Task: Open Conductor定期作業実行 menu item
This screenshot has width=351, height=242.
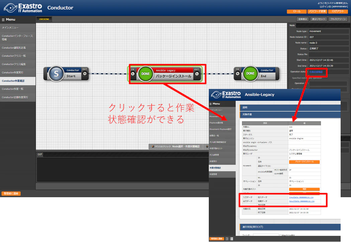Action: [x=18, y=97]
